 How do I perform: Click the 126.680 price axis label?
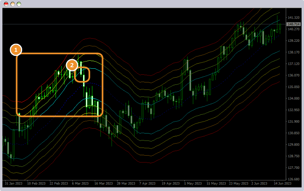(x=294, y=179)
